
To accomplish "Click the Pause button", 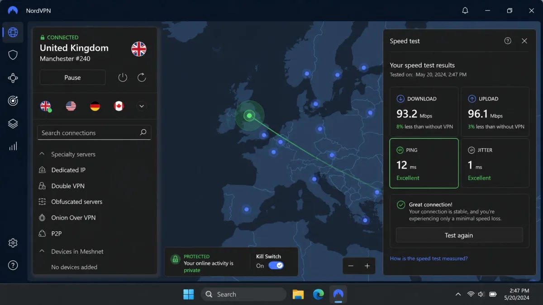I will (72, 77).
